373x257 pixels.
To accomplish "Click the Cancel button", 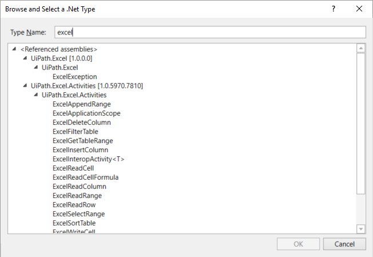I will pyautogui.click(x=344, y=244).
